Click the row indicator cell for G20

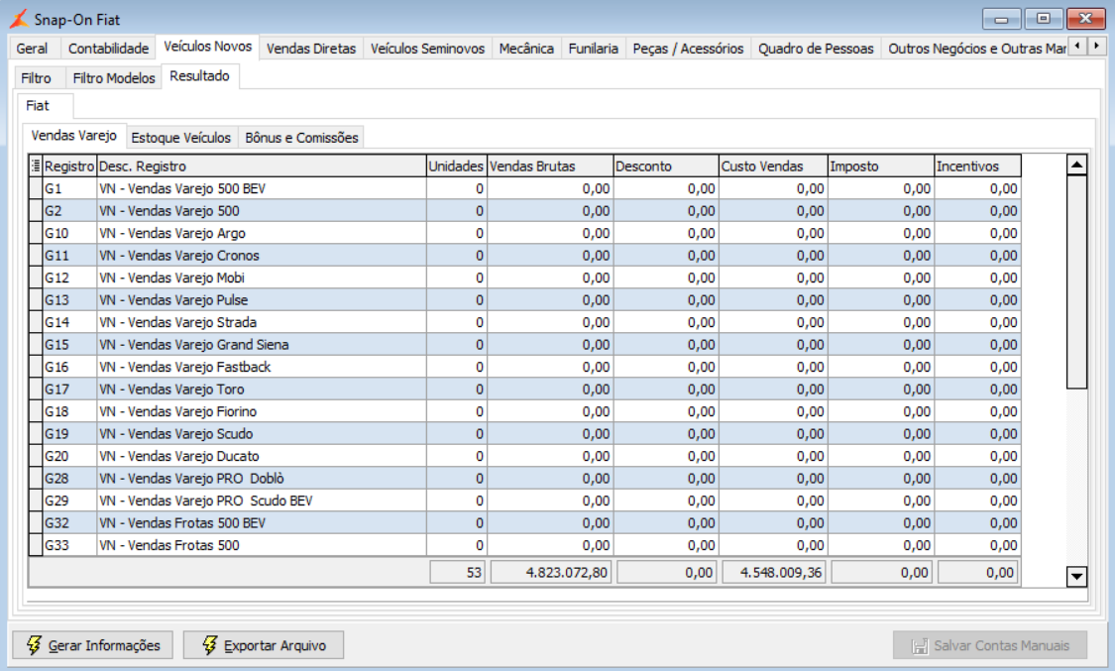click(36, 456)
